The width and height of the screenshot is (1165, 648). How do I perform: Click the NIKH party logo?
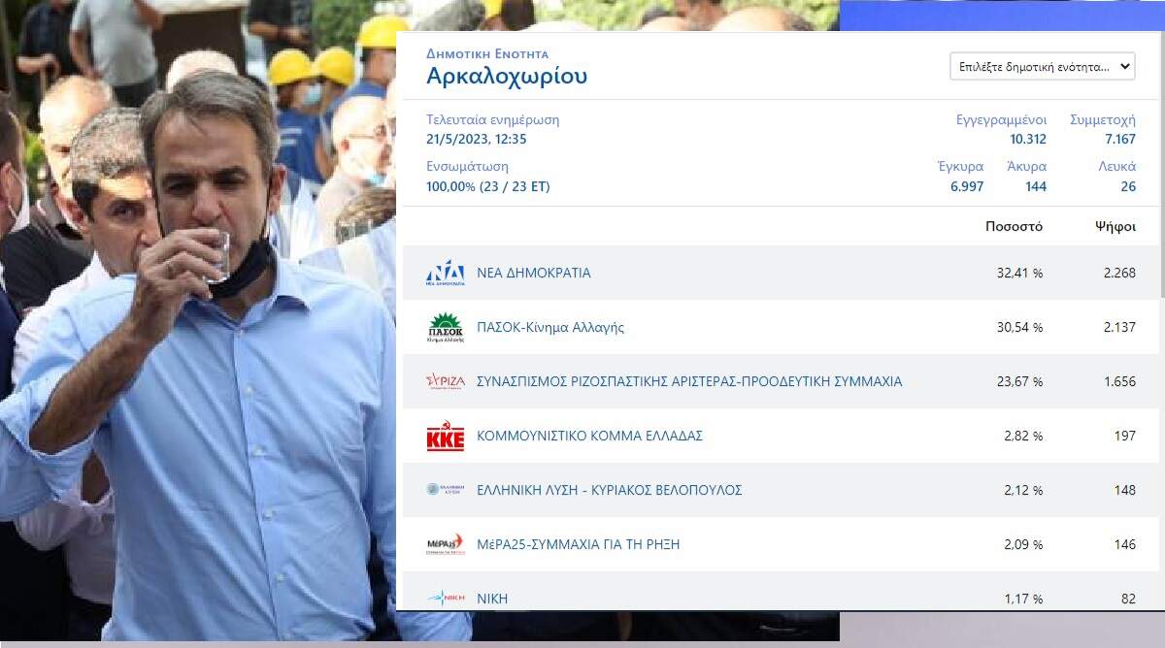coord(445,599)
